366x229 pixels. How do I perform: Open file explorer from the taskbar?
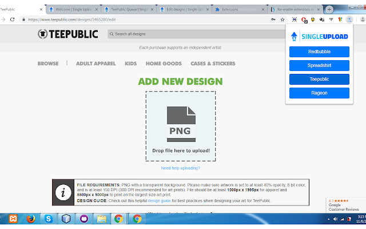coord(102,219)
